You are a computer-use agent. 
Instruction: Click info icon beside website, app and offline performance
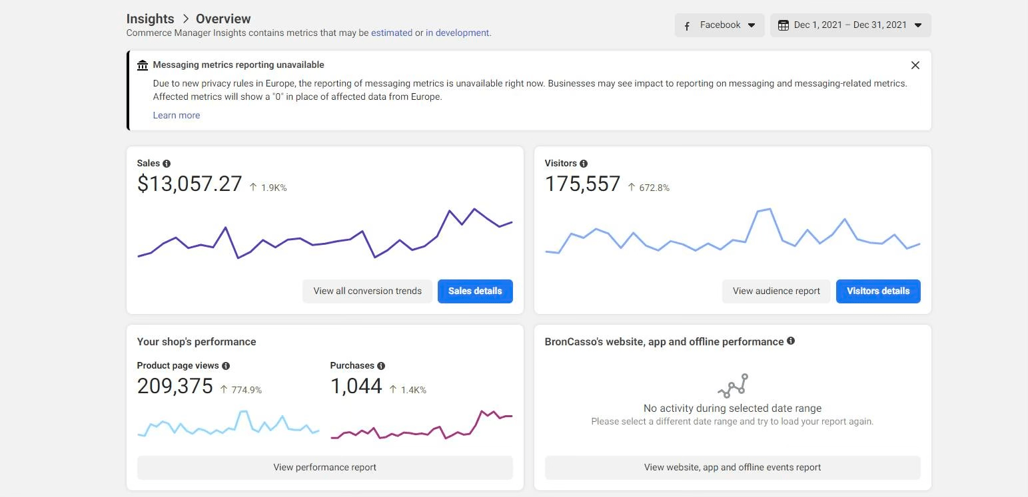791,341
